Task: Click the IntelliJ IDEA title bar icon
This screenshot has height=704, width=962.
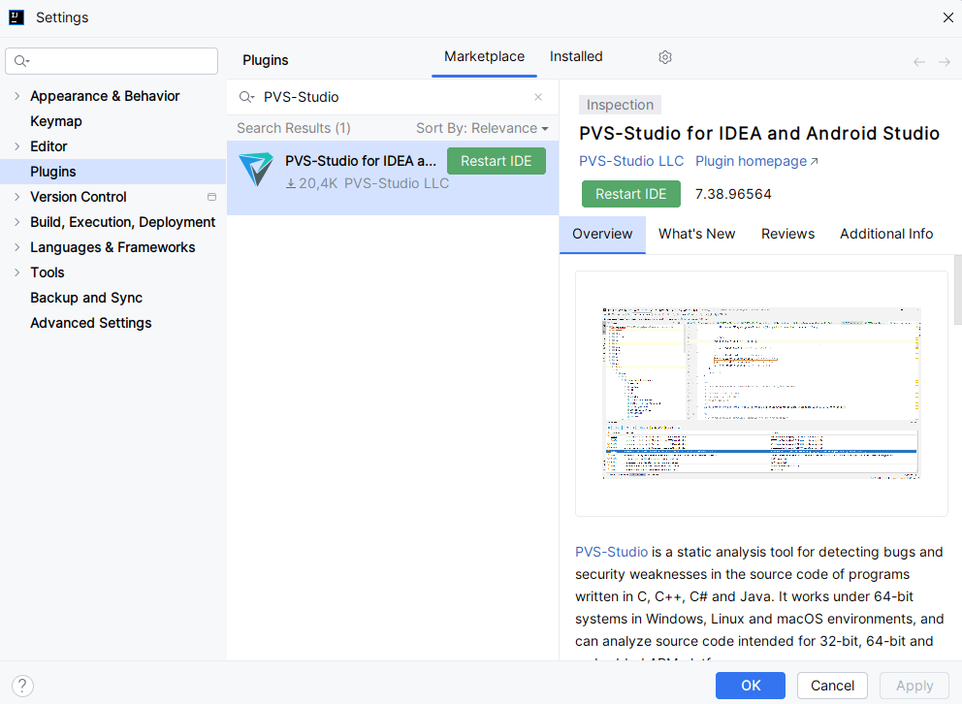Action: pyautogui.click(x=16, y=17)
